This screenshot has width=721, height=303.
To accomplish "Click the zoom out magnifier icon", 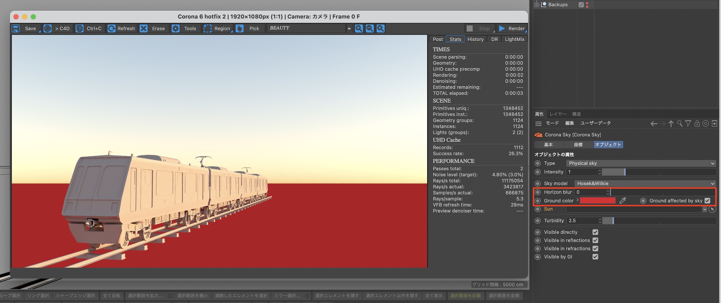I will click(x=370, y=28).
